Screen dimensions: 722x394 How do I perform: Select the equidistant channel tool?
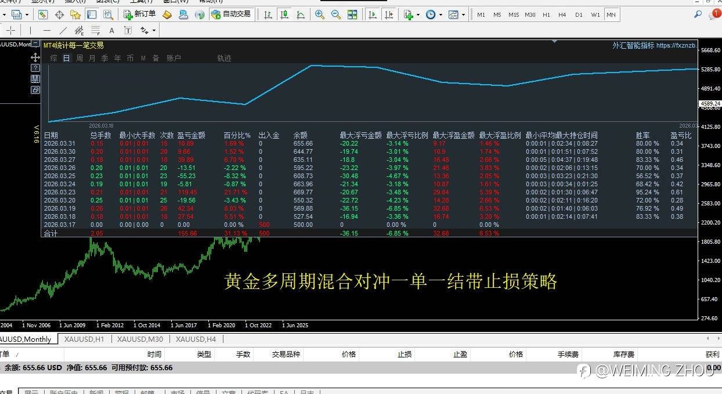[80, 30]
